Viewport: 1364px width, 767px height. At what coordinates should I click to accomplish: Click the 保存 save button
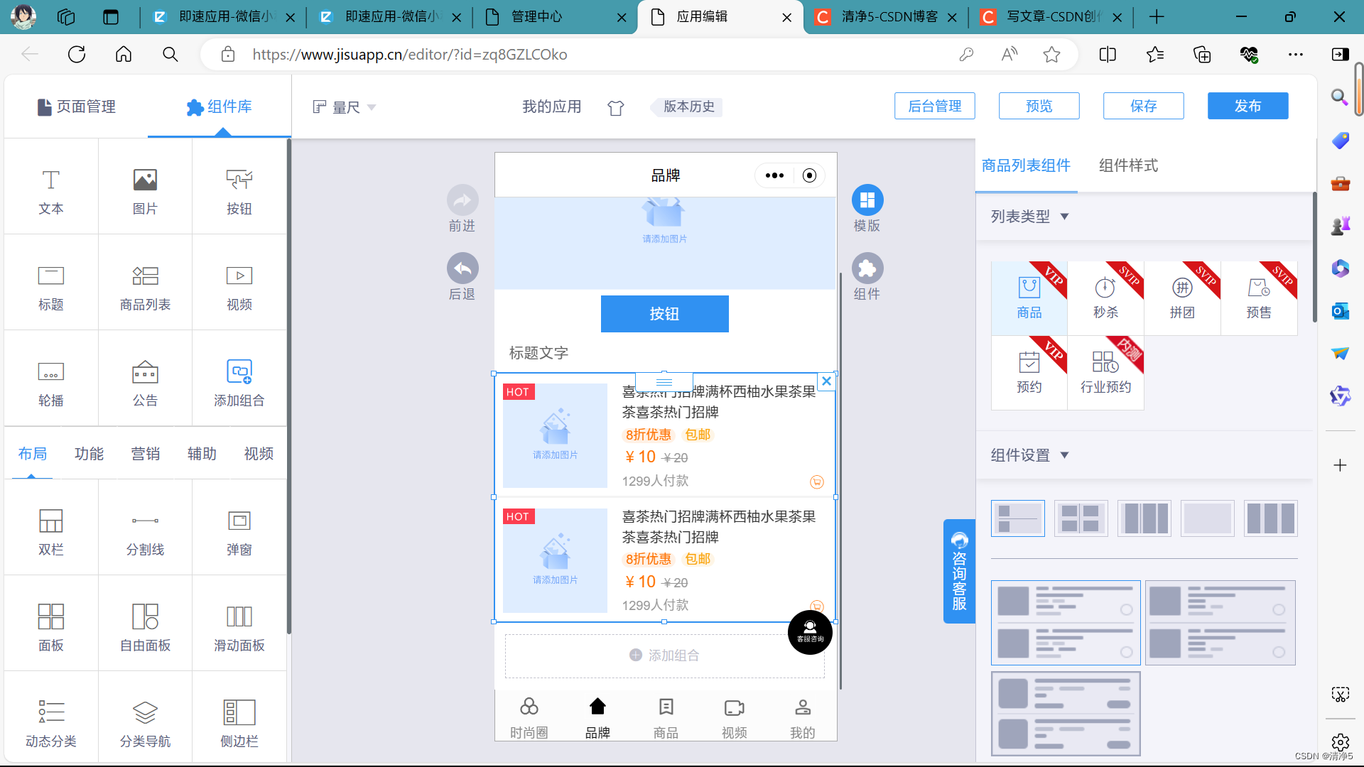[1142, 106]
